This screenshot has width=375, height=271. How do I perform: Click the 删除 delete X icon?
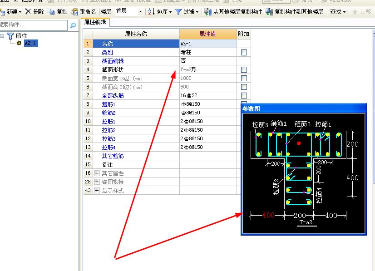click(x=28, y=11)
